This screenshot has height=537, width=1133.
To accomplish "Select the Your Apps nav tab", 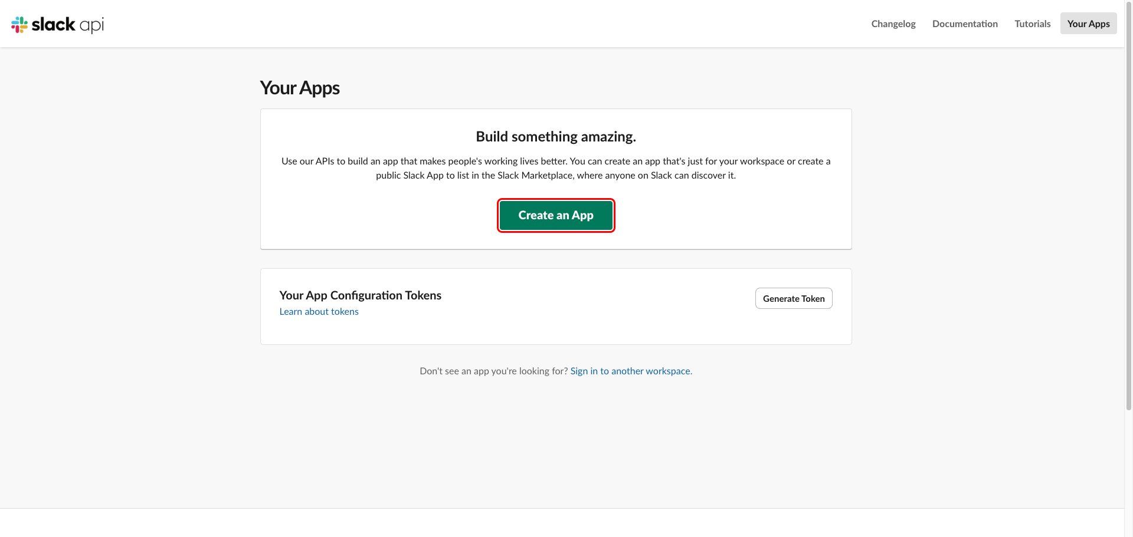I will coord(1088,24).
